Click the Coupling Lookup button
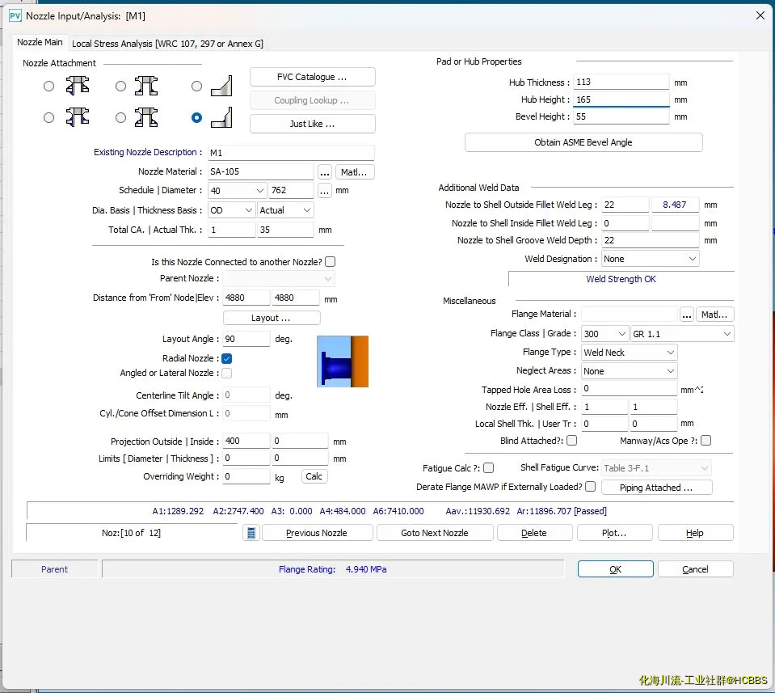Screen dimensions: 775x693 [x=313, y=100]
